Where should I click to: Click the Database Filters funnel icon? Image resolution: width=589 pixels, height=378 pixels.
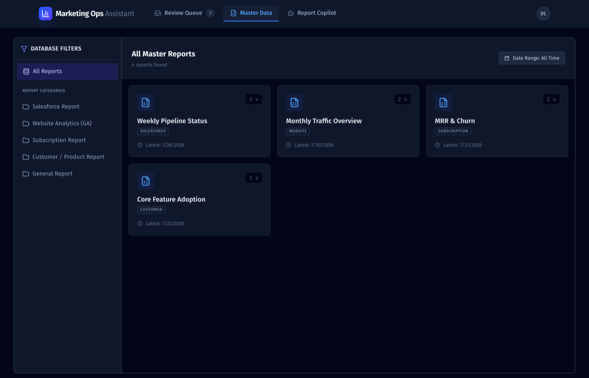24,49
